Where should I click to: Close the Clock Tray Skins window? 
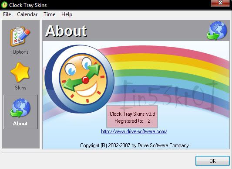[x=220, y=3]
